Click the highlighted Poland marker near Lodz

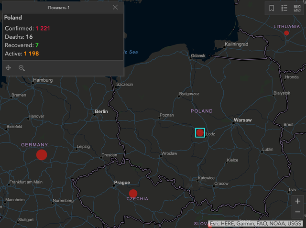(200, 132)
